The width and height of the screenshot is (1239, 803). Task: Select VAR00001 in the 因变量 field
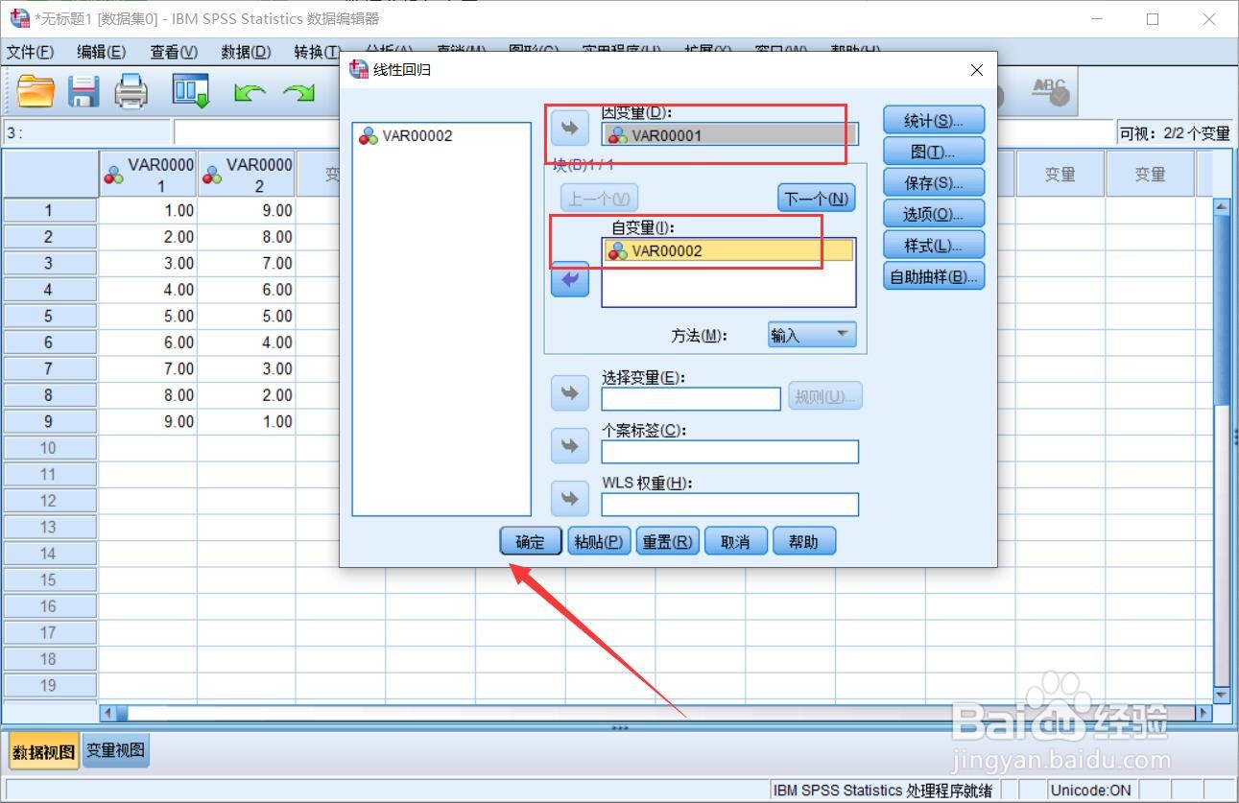[729, 135]
